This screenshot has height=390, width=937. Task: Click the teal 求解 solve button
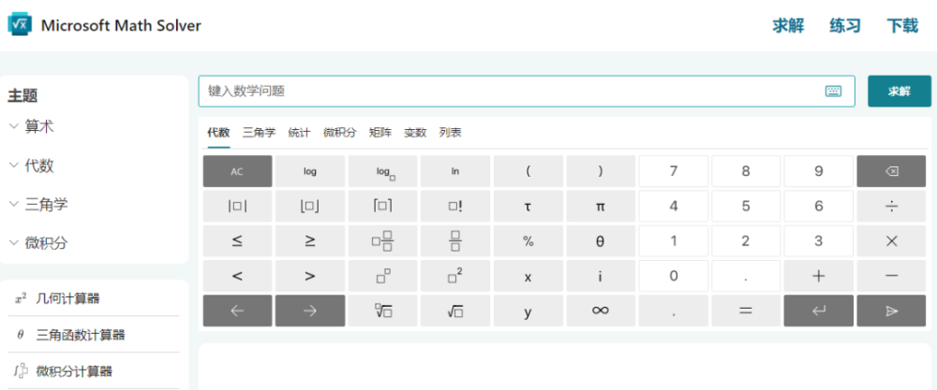coord(900,92)
